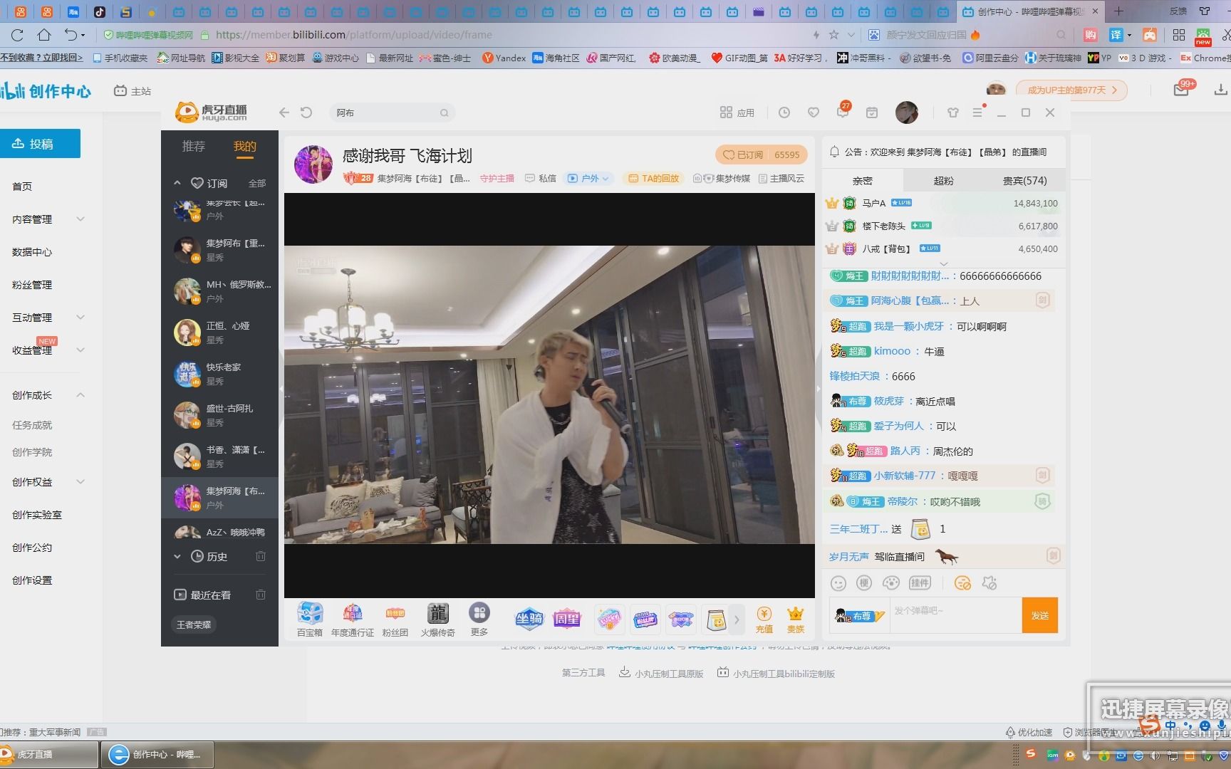This screenshot has width=1231, height=769.
Task: Open Bilibili inbox mail icon with 99+
Action: click(x=1182, y=89)
